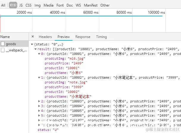Select the Media filter
Image resolution: width=181 pixels, height=133 pixels.
coord(48,5)
